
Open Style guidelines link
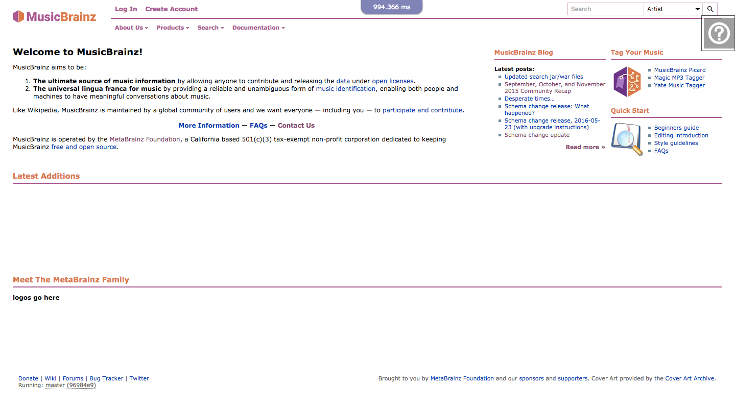pos(676,143)
